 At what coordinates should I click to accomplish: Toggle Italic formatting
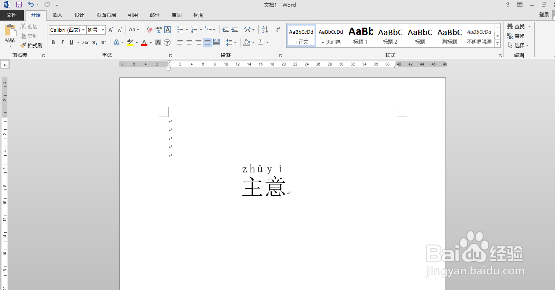(62, 42)
